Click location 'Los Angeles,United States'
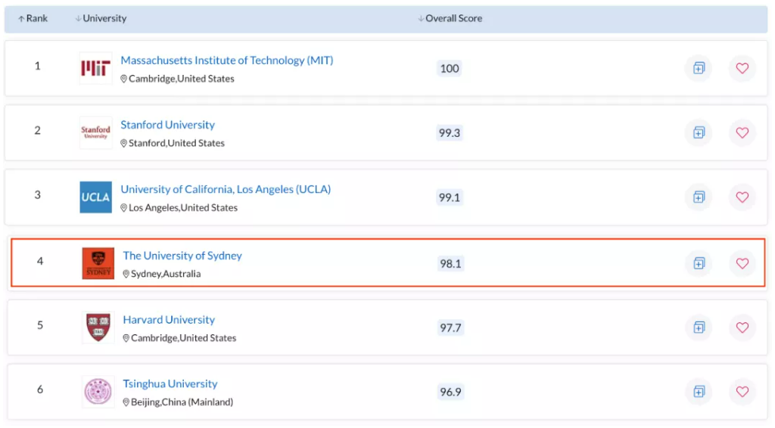 [x=179, y=208]
